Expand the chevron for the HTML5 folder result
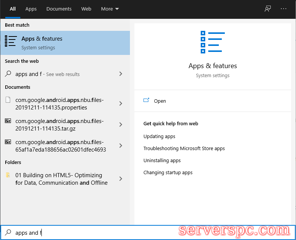296x240 pixels. coord(121,179)
